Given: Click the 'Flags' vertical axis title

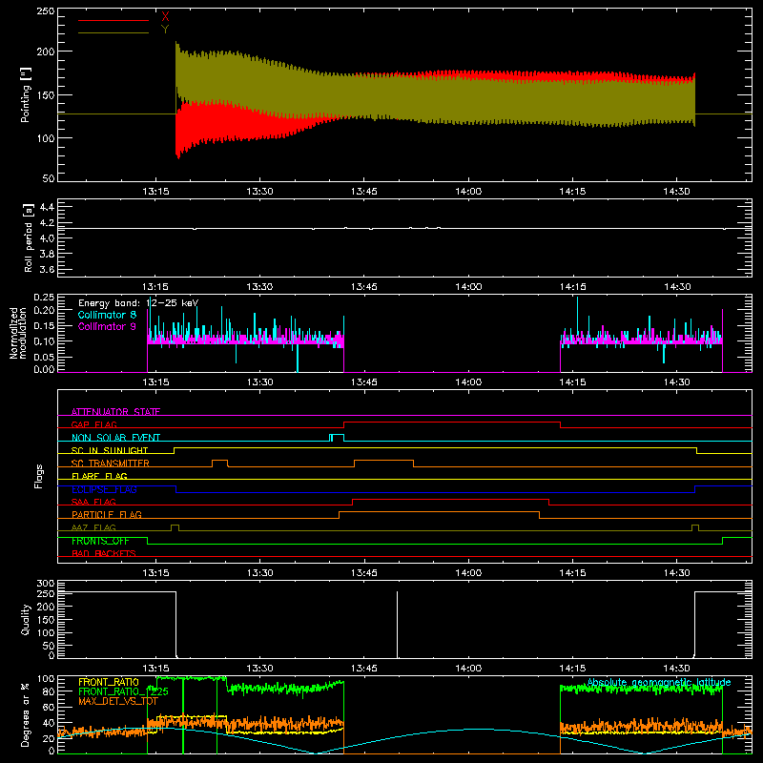Looking at the screenshot, I should tap(38, 476).
